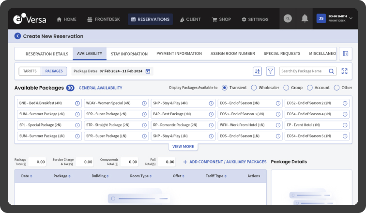This screenshot has height=213, width=366.
Task: Open the General Availability link
Action: (x=100, y=88)
